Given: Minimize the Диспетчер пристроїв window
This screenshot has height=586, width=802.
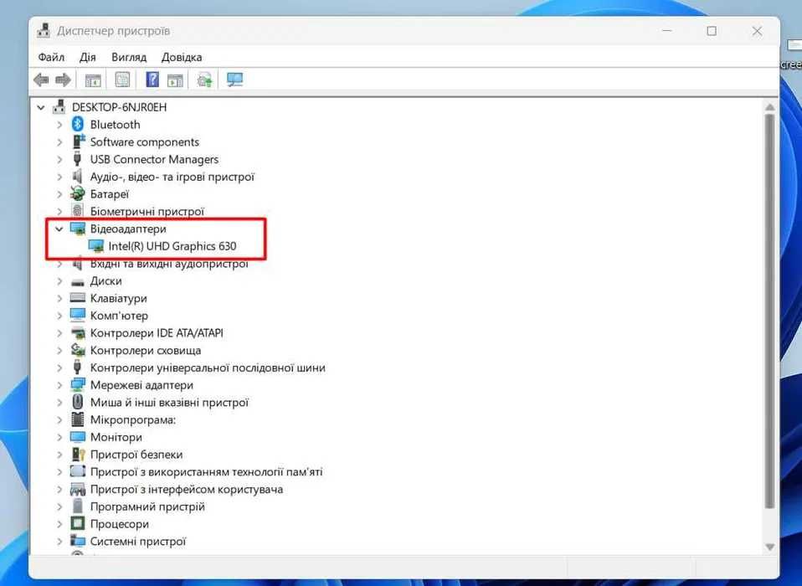Looking at the screenshot, I should [666, 31].
